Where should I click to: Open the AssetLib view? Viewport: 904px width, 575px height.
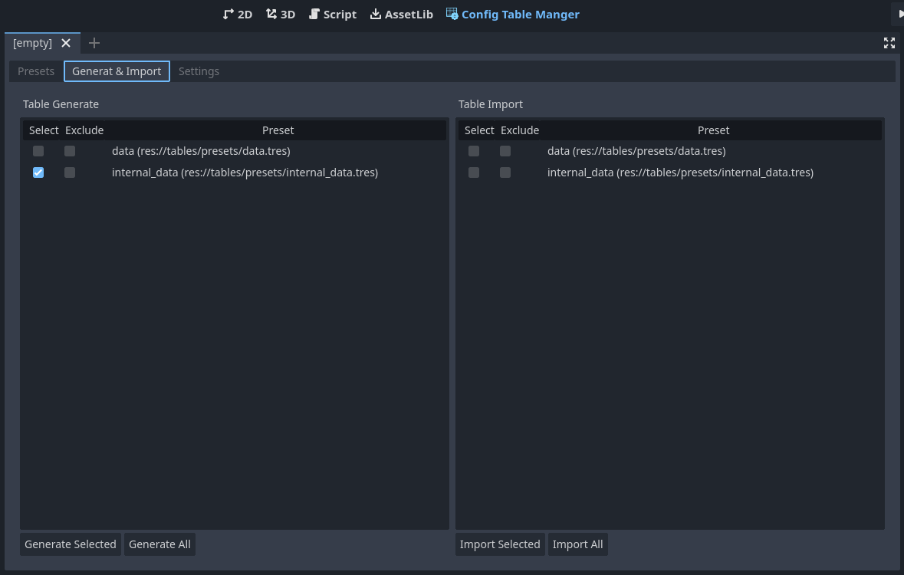[x=401, y=15]
